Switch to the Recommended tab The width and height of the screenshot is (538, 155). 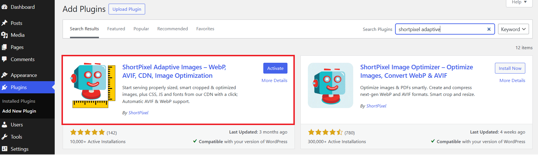(x=173, y=29)
